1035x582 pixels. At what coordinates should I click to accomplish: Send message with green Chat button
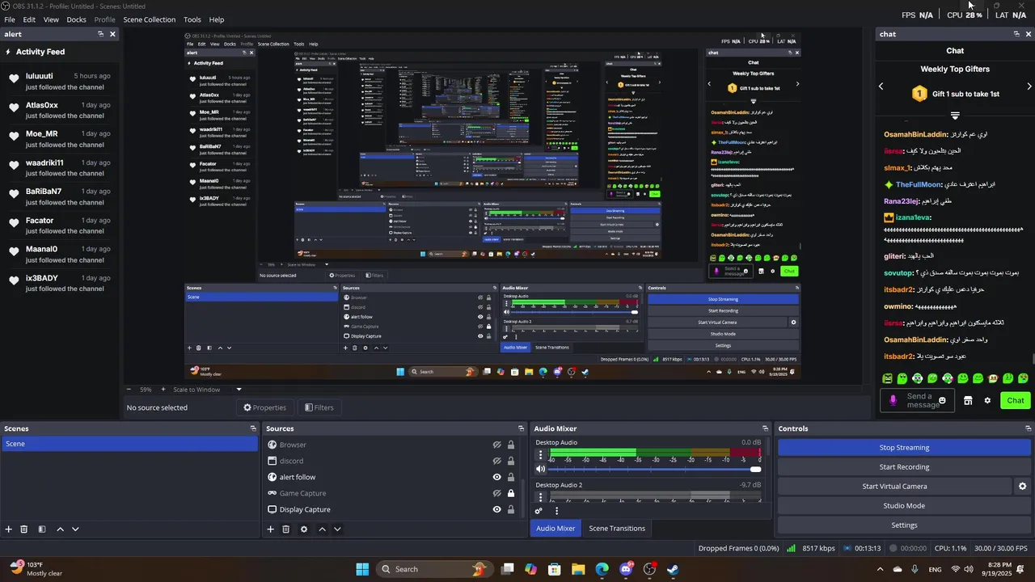[x=1016, y=401]
